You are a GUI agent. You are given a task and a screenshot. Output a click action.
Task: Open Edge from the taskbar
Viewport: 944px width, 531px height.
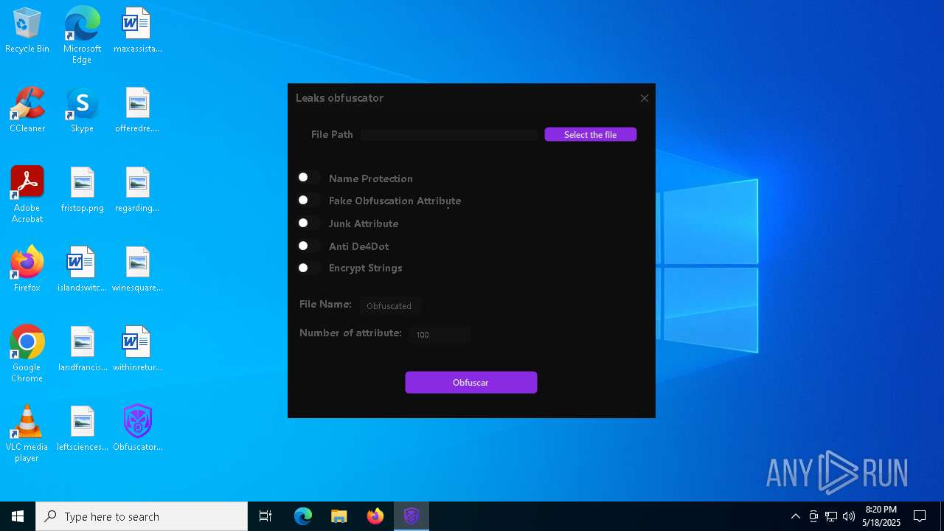click(x=303, y=516)
